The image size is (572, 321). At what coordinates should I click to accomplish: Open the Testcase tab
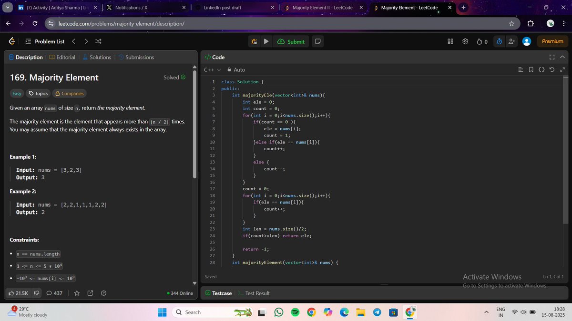pos(218,293)
